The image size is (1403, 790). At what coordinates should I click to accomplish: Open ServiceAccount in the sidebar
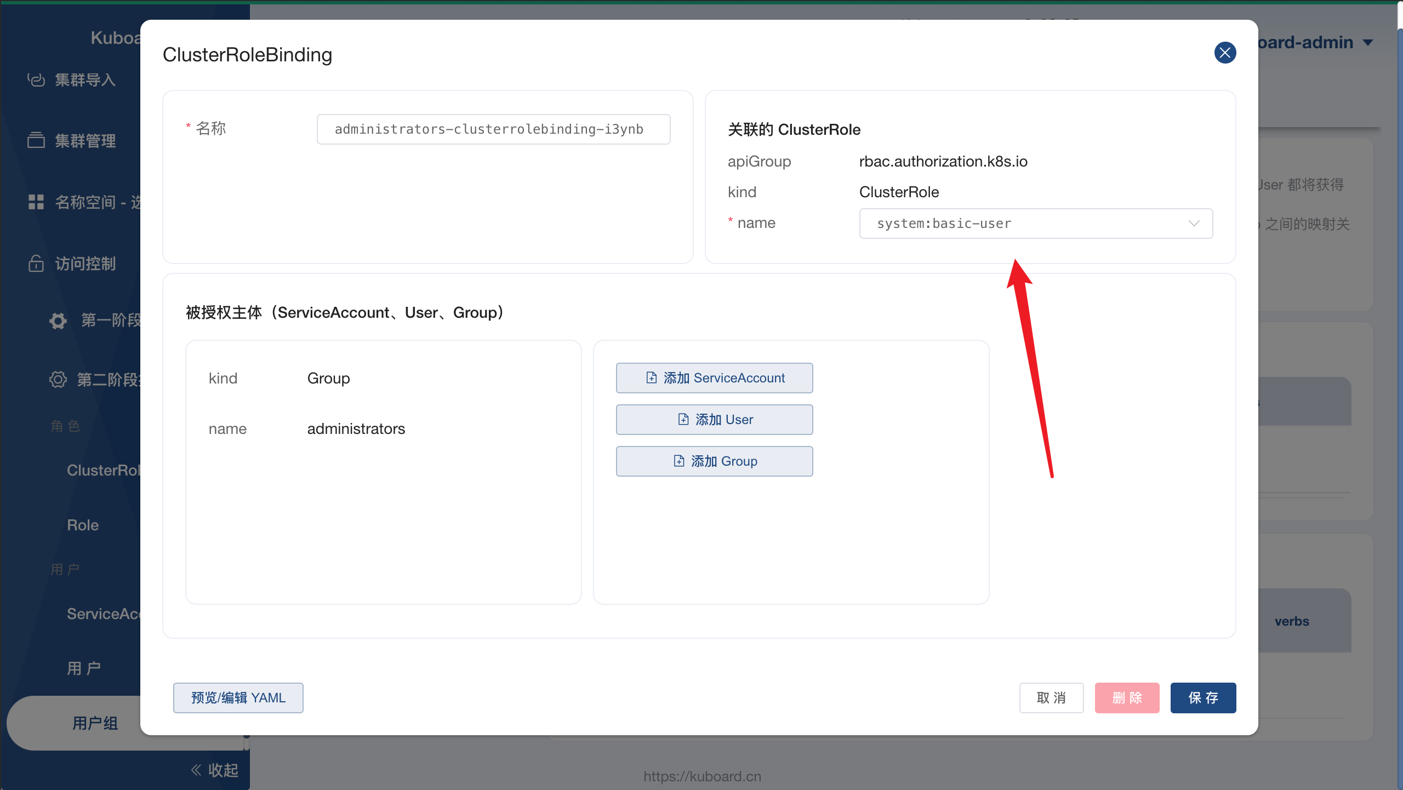click(103, 614)
